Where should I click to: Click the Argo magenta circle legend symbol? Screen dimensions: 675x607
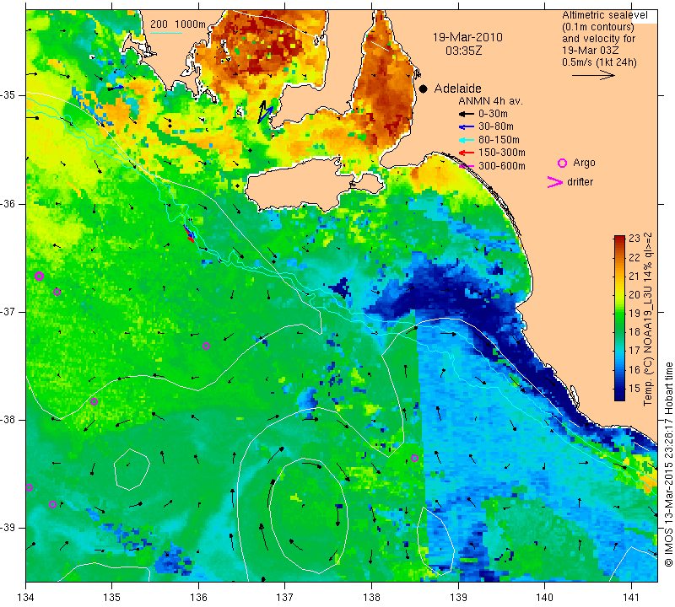pos(562,163)
